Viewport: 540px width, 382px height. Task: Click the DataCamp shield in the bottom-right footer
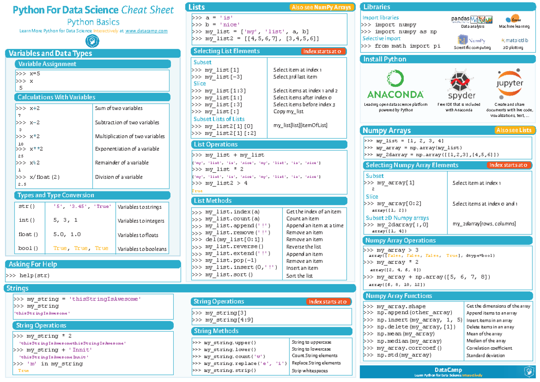tap(529, 371)
